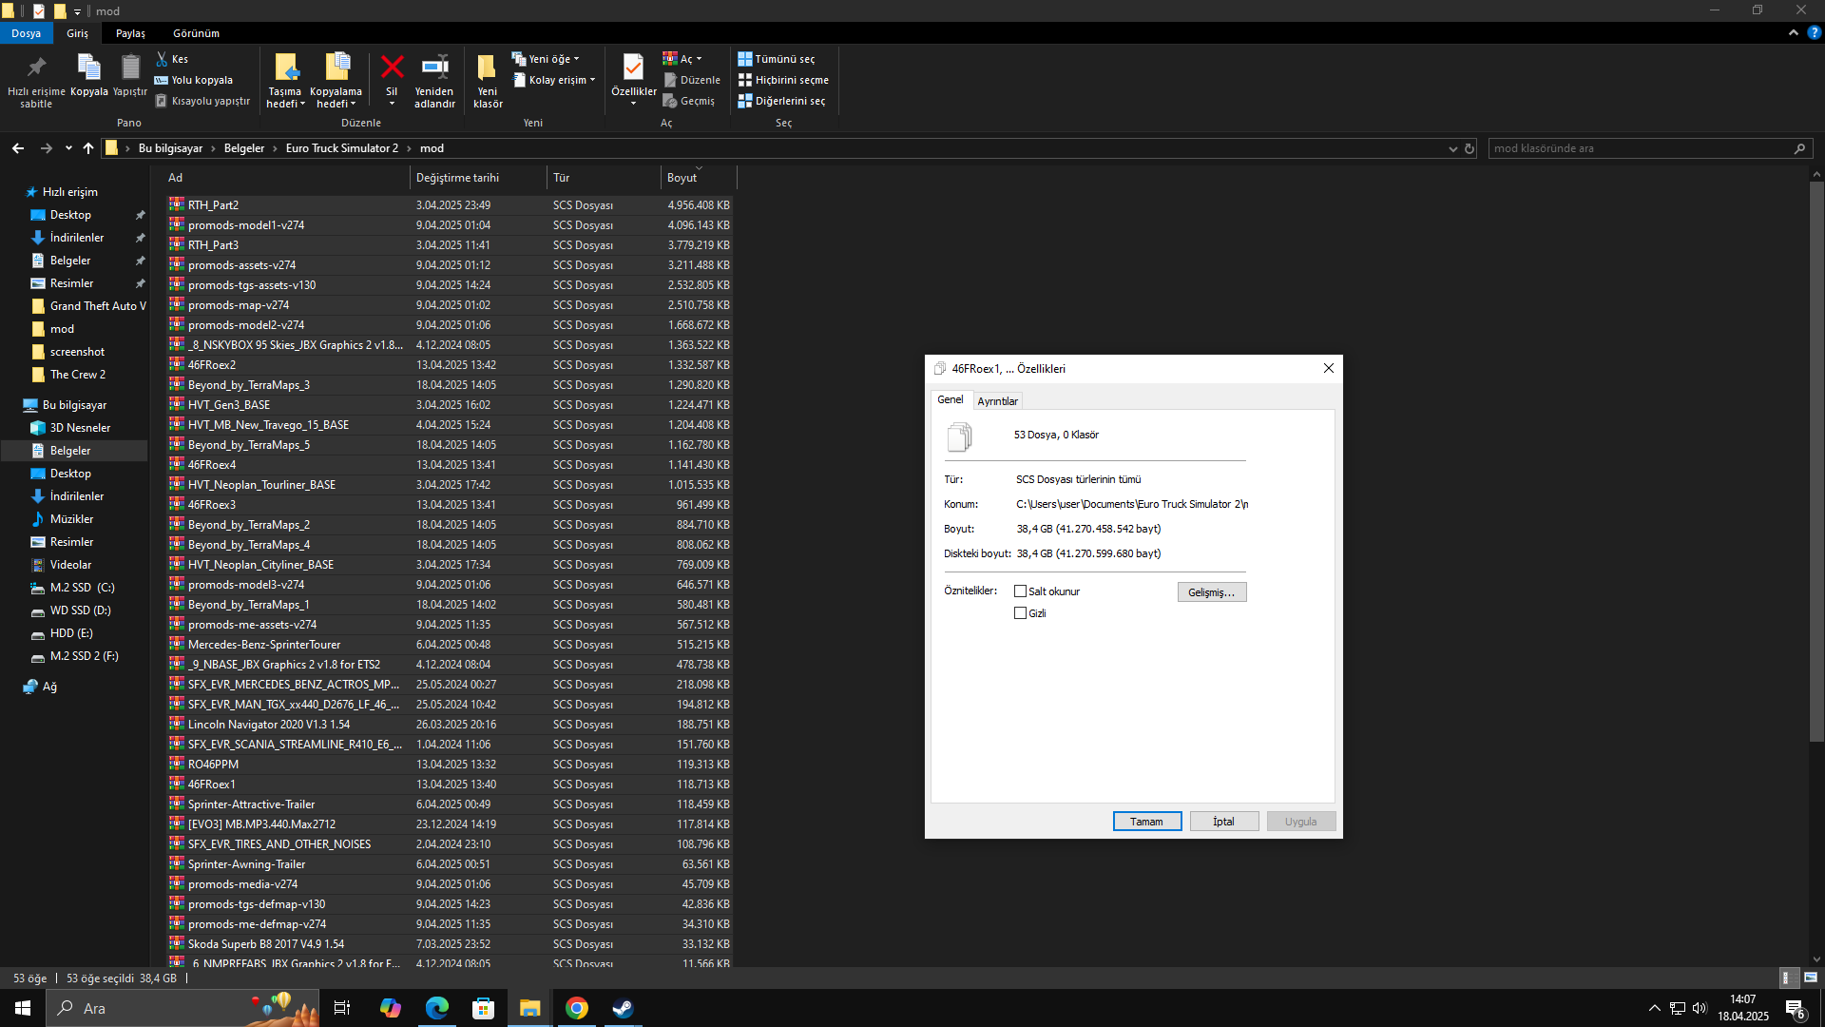Create new folder with Yeni klasör icon
Image resolution: width=1825 pixels, height=1027 pixels.
487,68
